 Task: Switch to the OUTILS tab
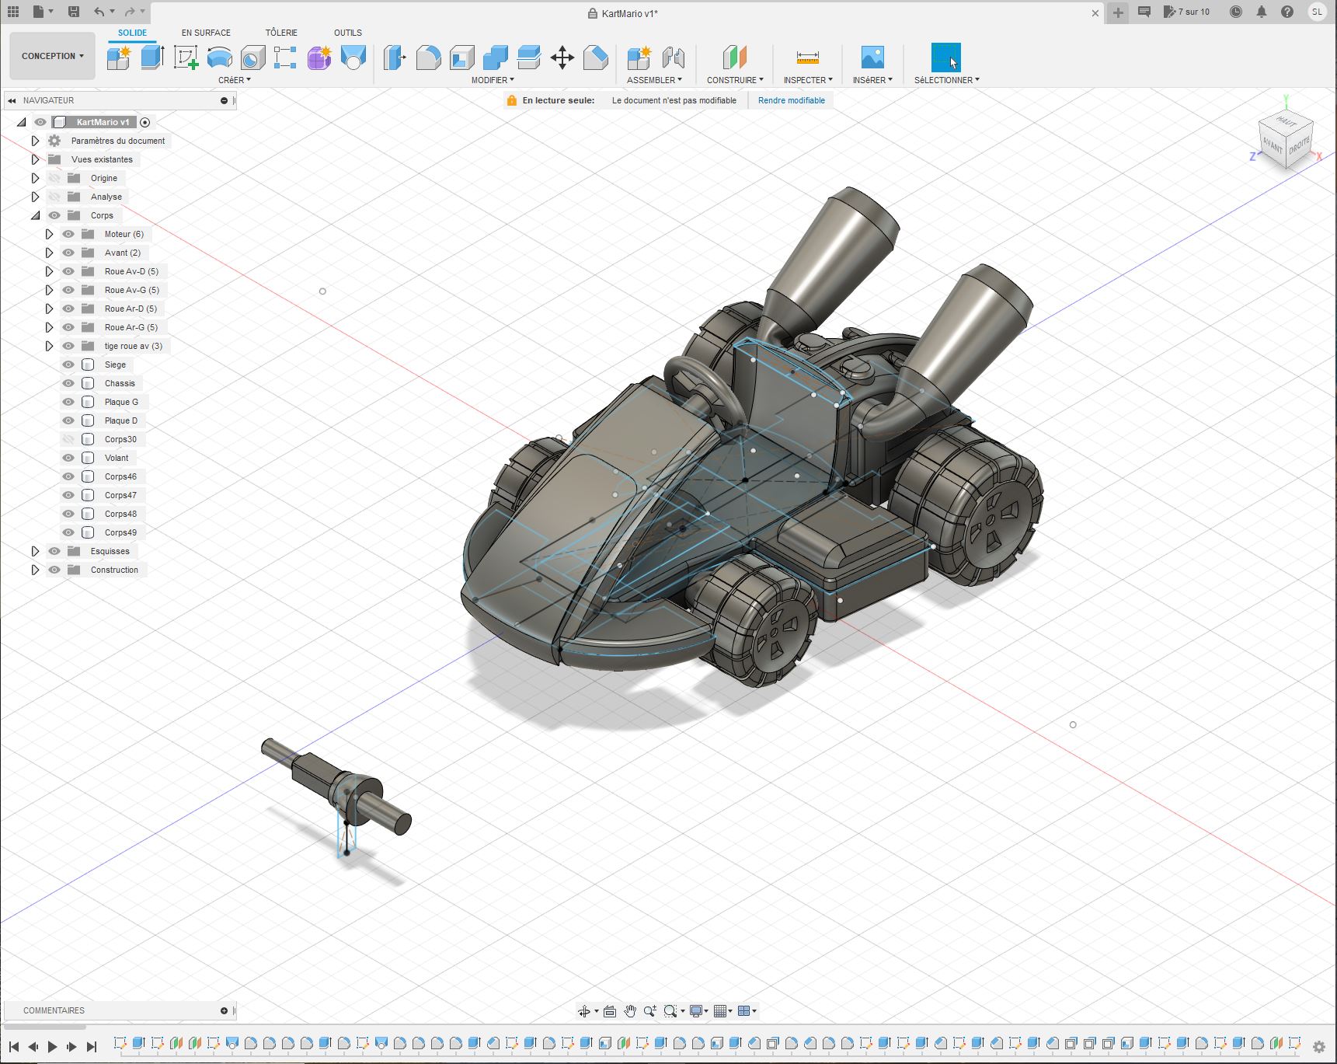(348, 33)
